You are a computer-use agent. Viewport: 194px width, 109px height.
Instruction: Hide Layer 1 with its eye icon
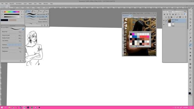[x=164, y=21]
